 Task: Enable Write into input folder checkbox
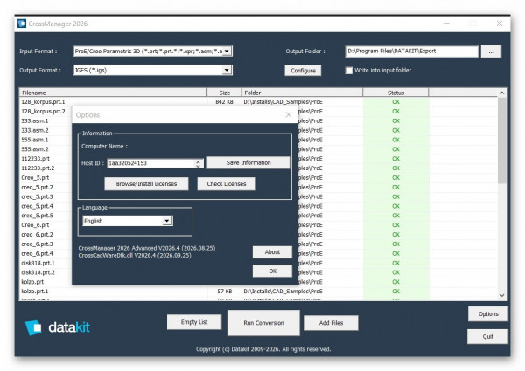349,71
